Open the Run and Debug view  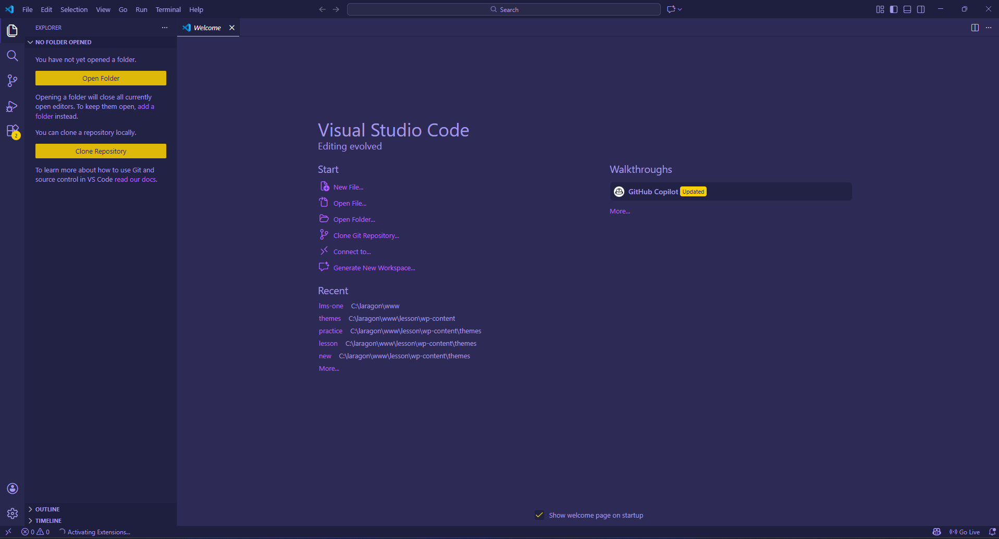click(x=12, y=106)
